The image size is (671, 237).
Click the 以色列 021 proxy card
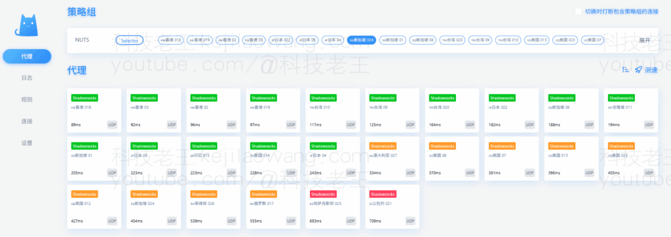click(393, 207)
